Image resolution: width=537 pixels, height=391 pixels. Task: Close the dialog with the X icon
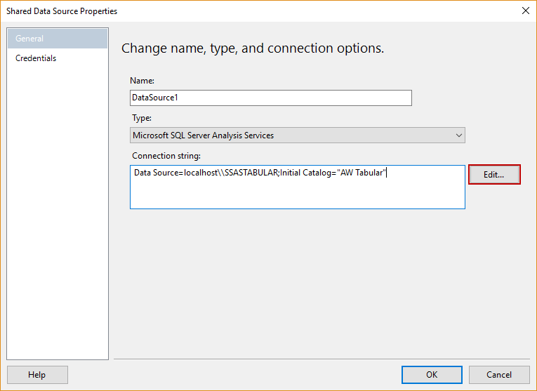coord(524,11)
